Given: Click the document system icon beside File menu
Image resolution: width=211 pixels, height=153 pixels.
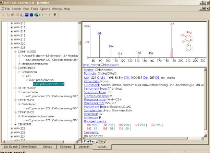Looking at the screenshot, I should pos(3,9).
